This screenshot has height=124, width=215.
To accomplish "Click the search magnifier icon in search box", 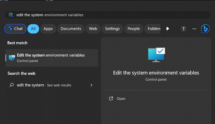I will (x=11, y=15).
